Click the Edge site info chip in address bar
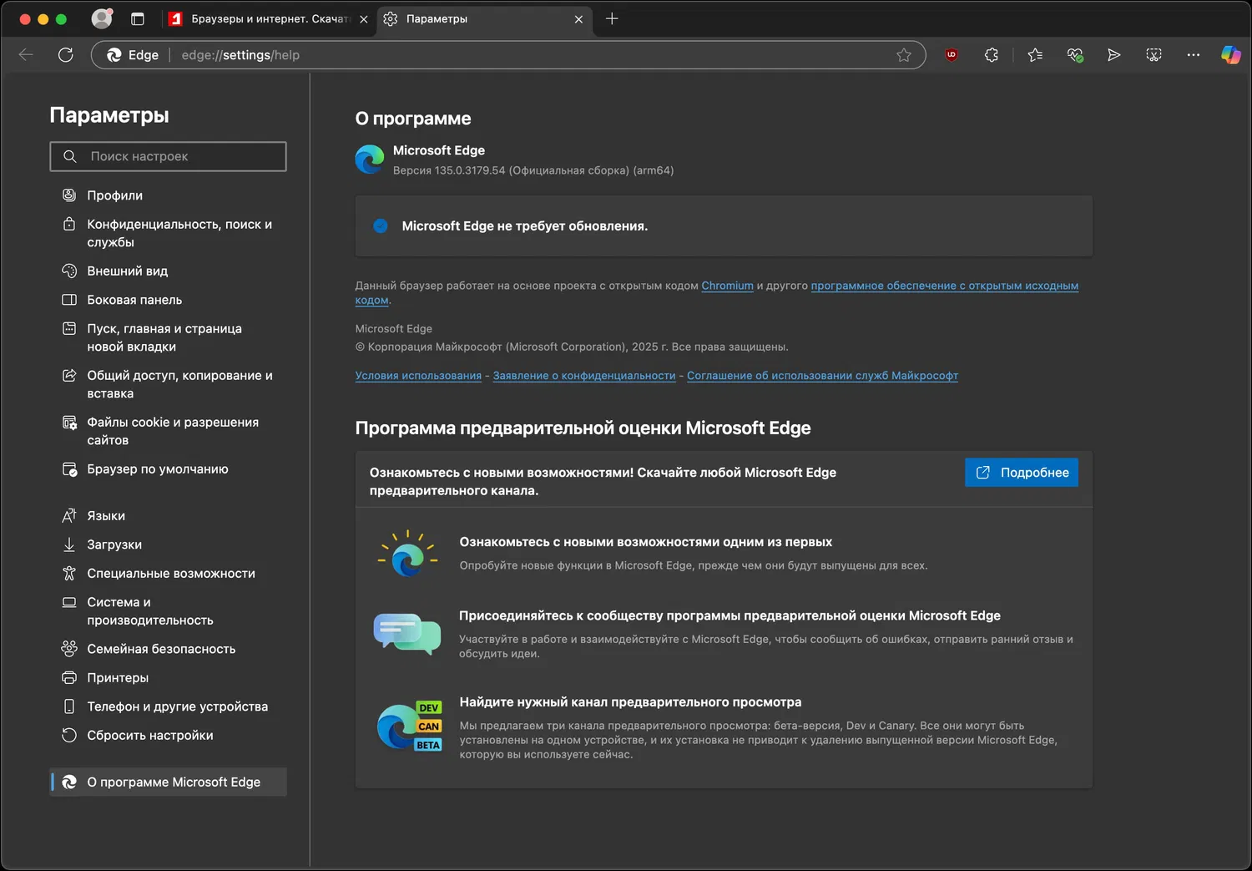1252x871 pixels. pos(134,55)
